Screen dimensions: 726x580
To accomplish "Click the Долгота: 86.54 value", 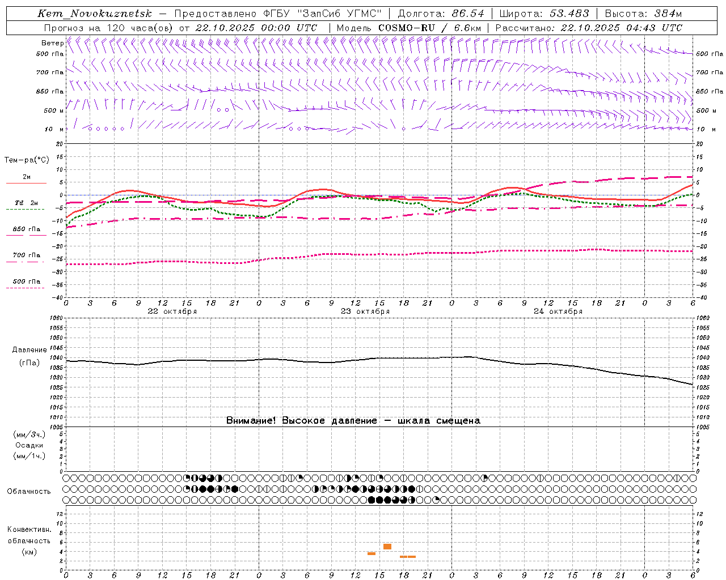I will pos(441,14).
